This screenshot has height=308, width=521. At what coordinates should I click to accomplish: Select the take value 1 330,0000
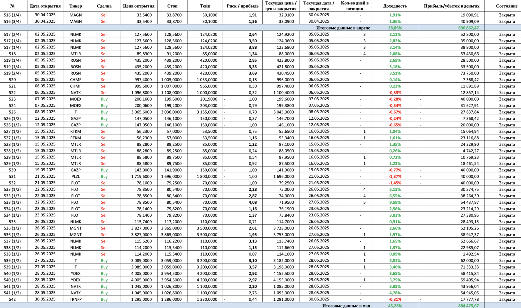pyautogui.click(x=205, y=299)
